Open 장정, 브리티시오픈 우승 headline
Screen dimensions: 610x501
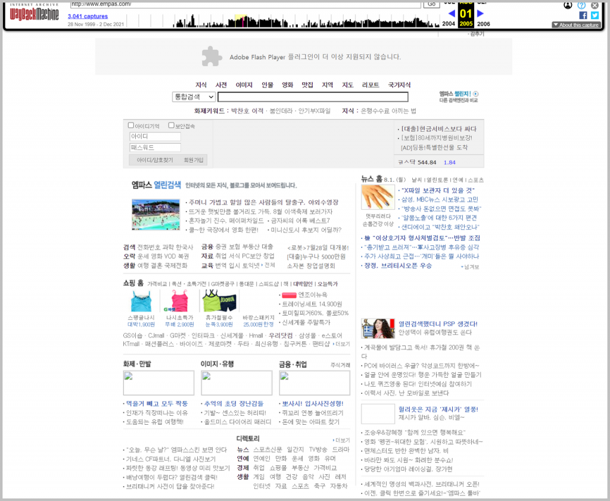point(398,266)
